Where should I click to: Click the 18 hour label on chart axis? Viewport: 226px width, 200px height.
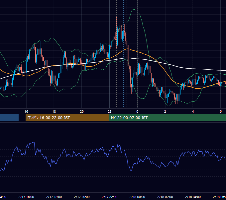(54, 112)
